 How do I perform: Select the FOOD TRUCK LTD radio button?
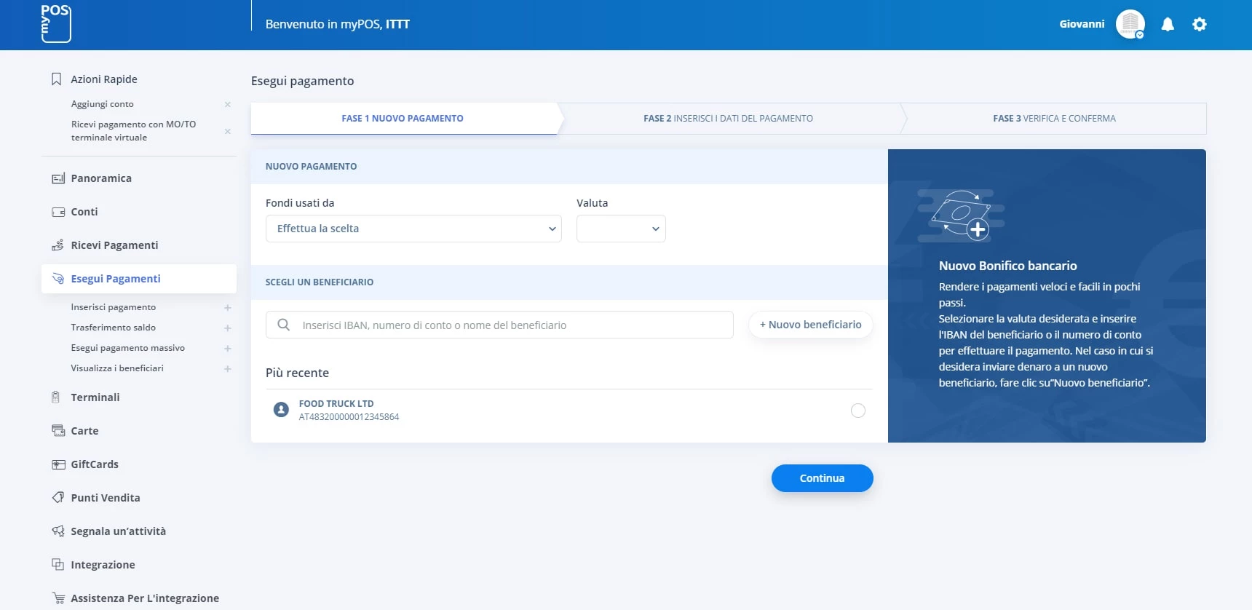tap(858, 411)
